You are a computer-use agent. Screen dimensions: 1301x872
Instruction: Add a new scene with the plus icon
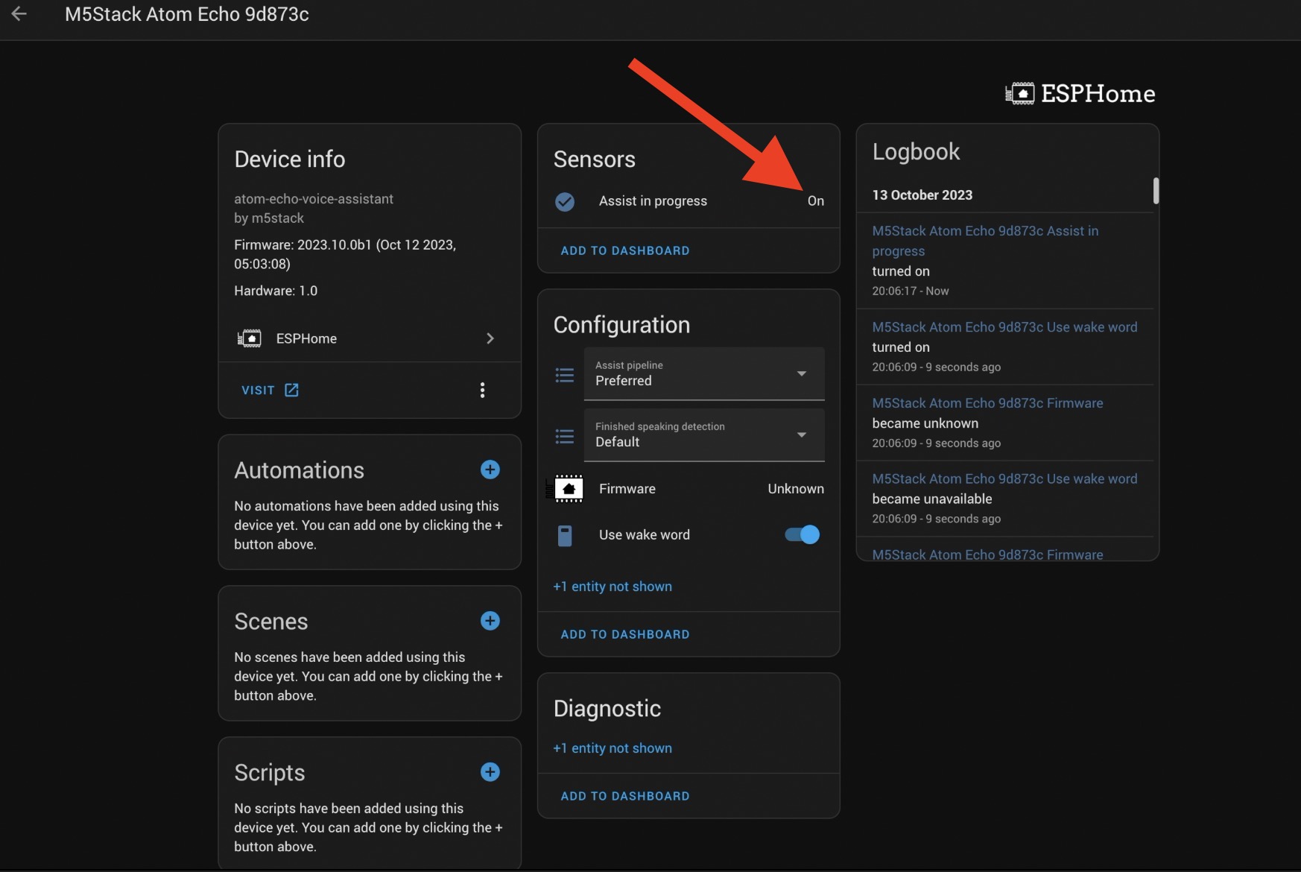coord(490,621)
